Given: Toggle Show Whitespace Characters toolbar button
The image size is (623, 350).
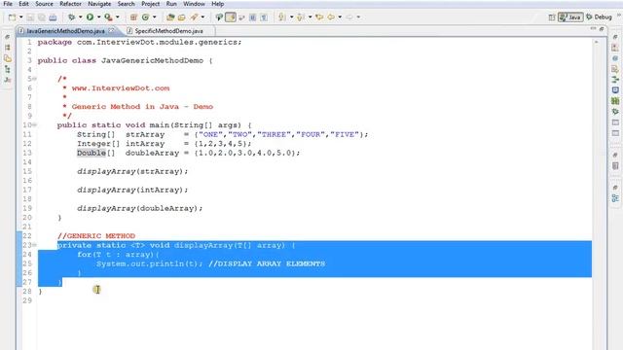Looking at the screenshot, I should (x=264, y=17).
